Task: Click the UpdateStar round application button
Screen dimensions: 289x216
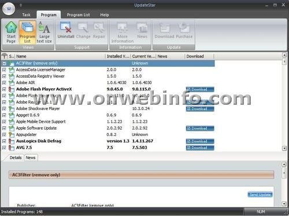Action: pyautogui.click(x=9, y=9)
